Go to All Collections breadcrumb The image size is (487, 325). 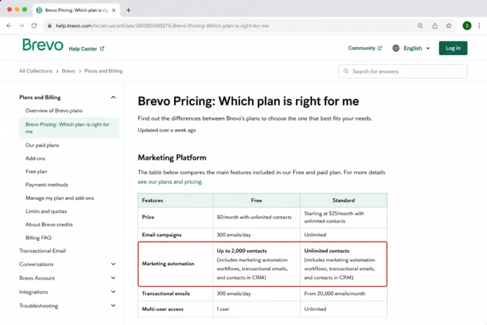[x=36, y=71]
